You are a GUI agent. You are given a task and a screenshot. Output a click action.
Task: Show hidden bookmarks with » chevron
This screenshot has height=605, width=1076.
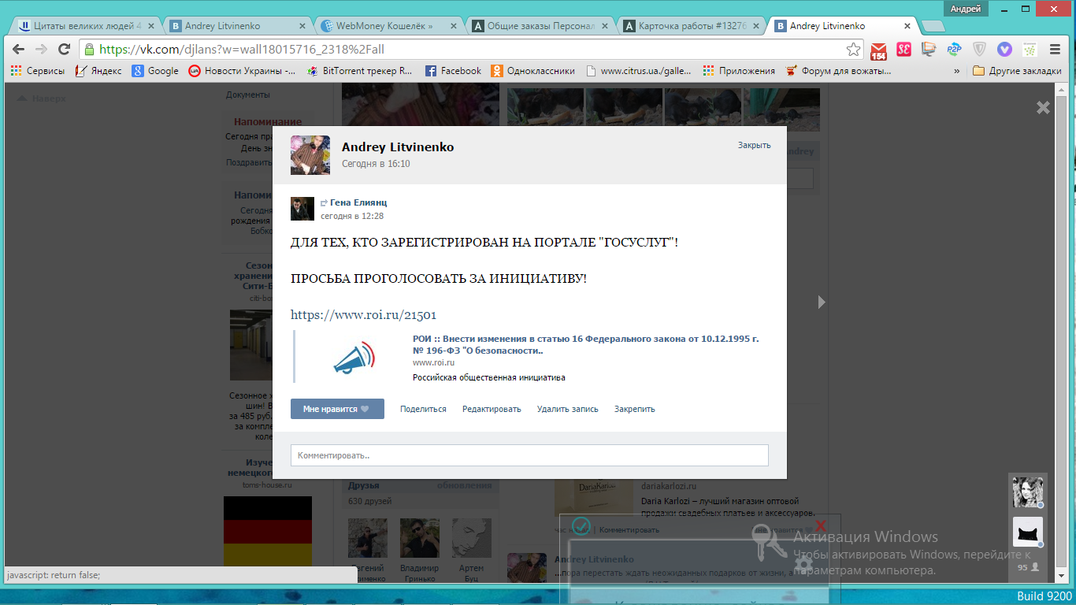pos(957,71)
